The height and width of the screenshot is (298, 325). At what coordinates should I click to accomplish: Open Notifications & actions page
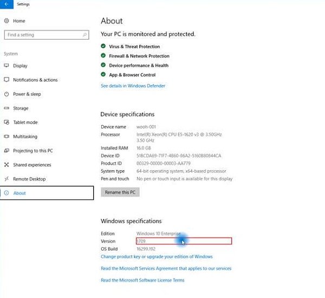35,80
